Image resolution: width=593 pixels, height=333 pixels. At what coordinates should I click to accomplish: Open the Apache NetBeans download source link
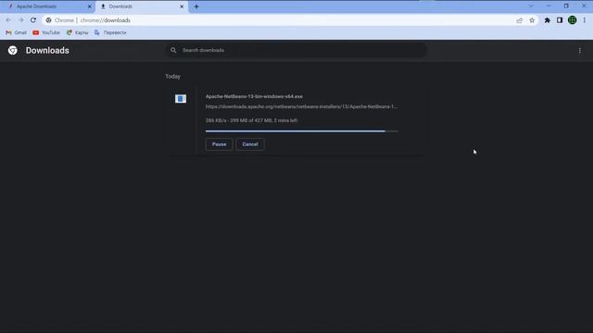[x=301, y=107]
